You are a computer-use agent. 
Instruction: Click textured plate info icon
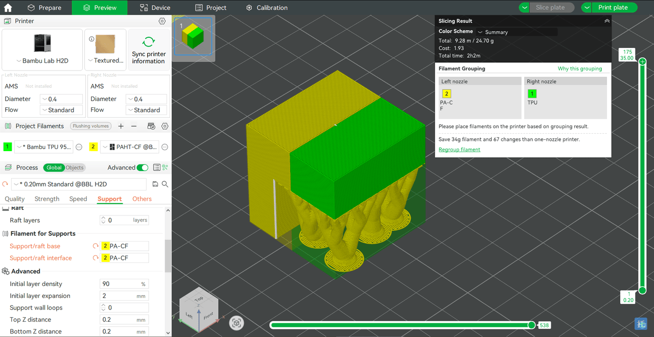point(92,39)
